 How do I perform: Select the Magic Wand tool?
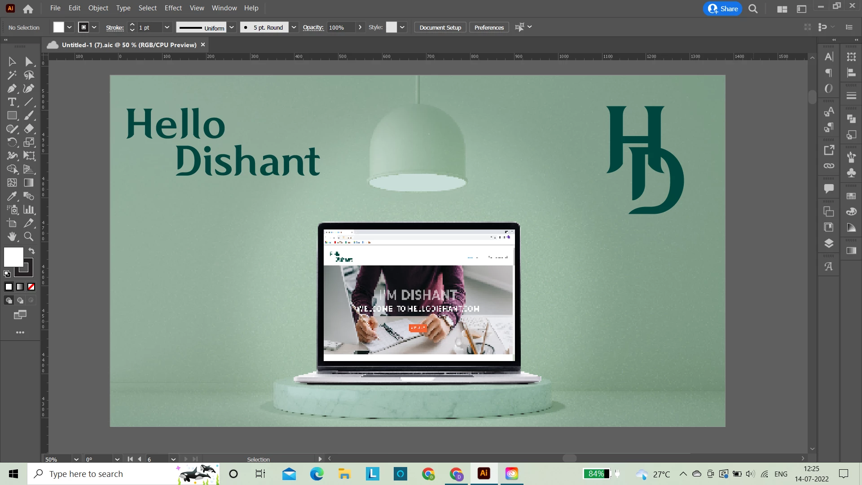pos(12,75)
